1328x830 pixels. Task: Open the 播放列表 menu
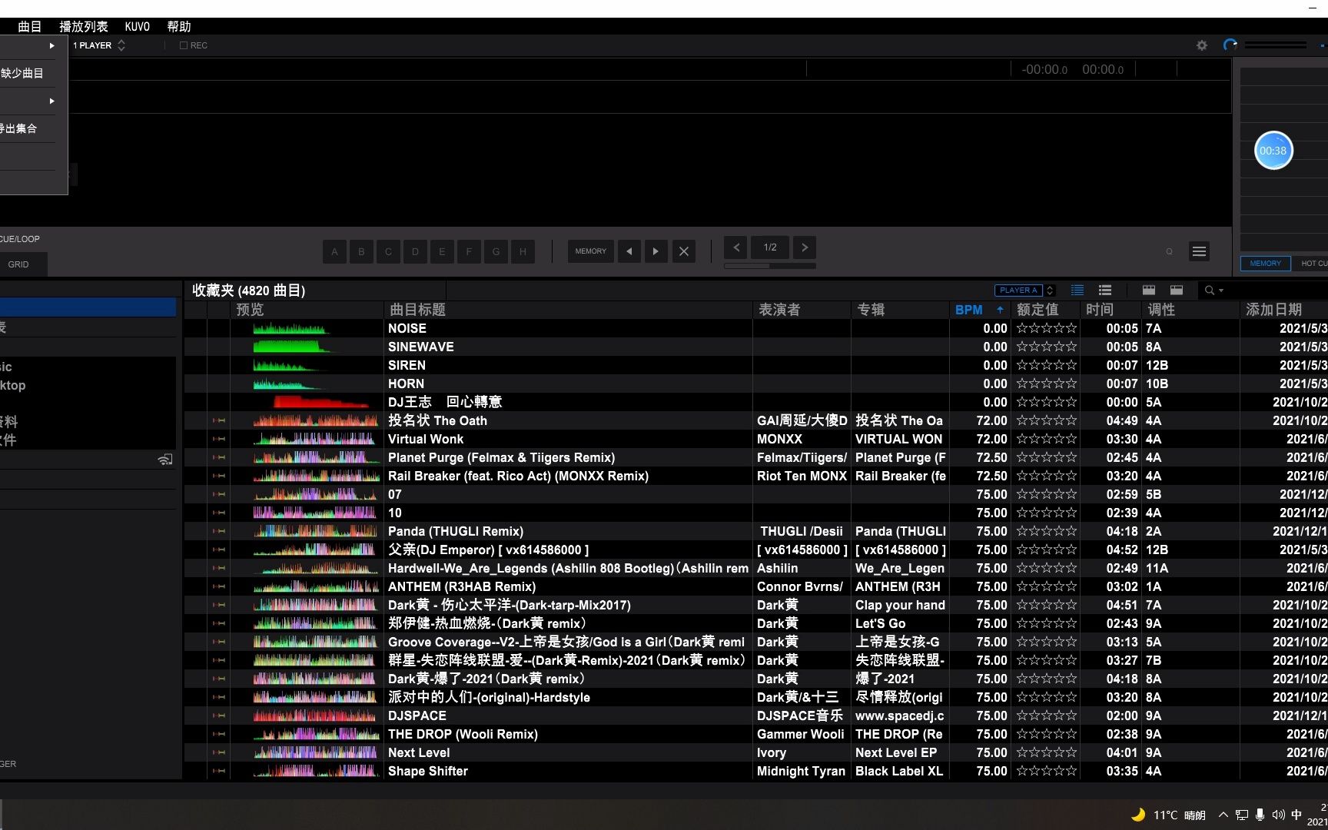pos(82,26)
